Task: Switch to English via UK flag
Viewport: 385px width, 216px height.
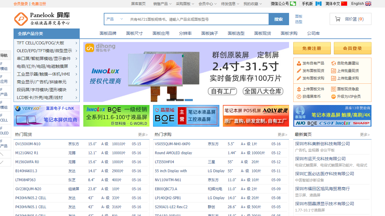Action: [368, 4]
